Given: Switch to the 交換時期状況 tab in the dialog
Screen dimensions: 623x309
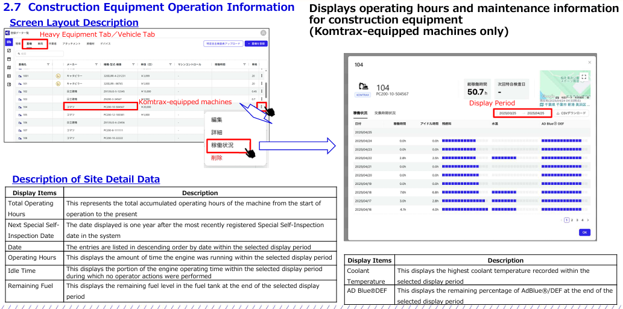Looking at the screenshot, I should click(385, 113).
